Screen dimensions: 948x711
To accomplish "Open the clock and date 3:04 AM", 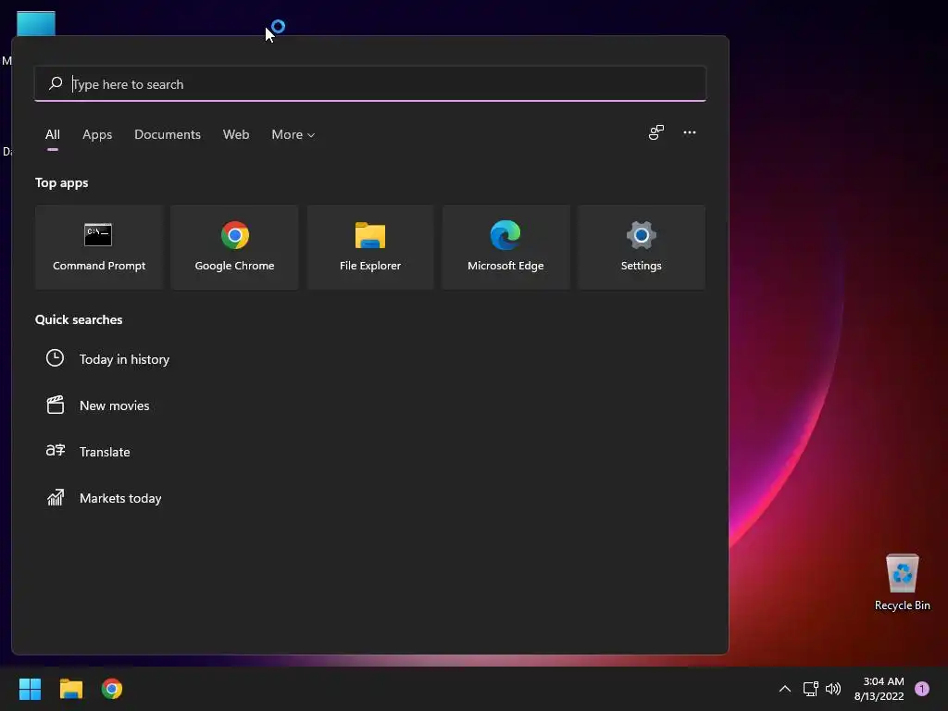I will pos(879,689).
